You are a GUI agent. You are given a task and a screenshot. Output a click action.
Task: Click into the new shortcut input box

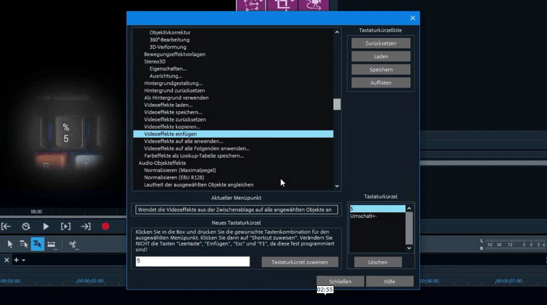click(x=193, y=261)
